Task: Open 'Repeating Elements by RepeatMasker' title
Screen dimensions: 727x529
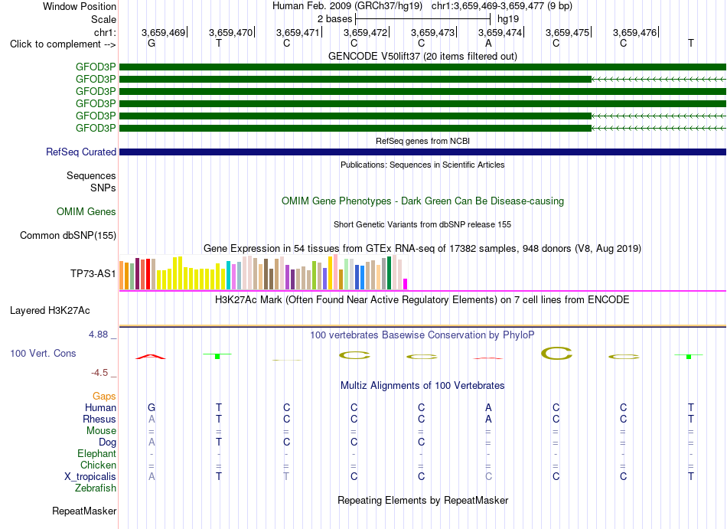Action: coord(422,501)
